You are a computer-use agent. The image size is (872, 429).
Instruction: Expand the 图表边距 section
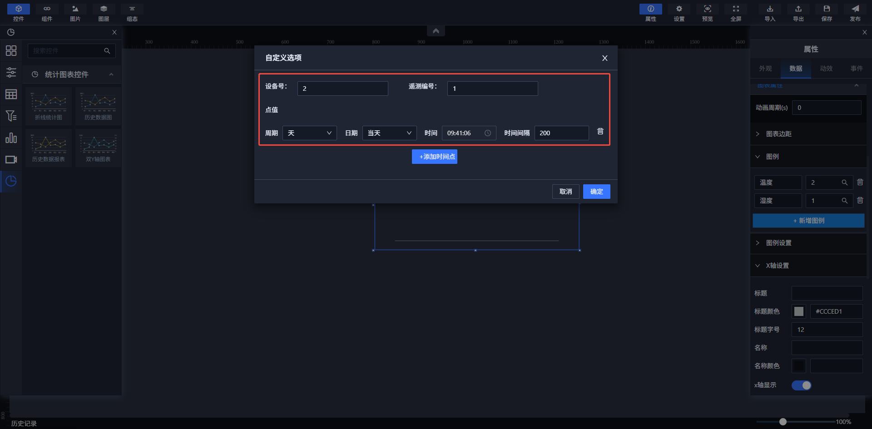[808, 134]
